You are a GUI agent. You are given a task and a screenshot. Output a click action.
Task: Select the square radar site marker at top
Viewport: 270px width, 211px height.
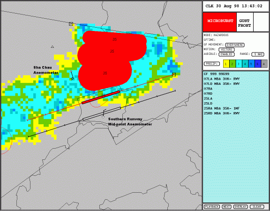[71, 24]
